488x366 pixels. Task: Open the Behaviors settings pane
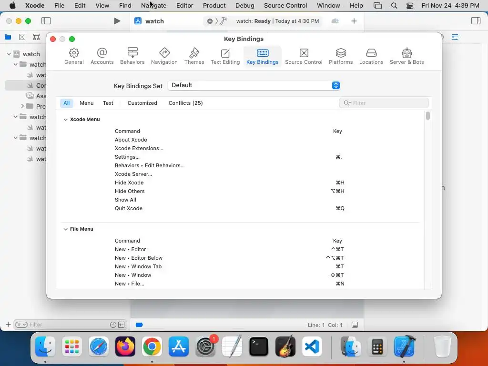(132, 56)
